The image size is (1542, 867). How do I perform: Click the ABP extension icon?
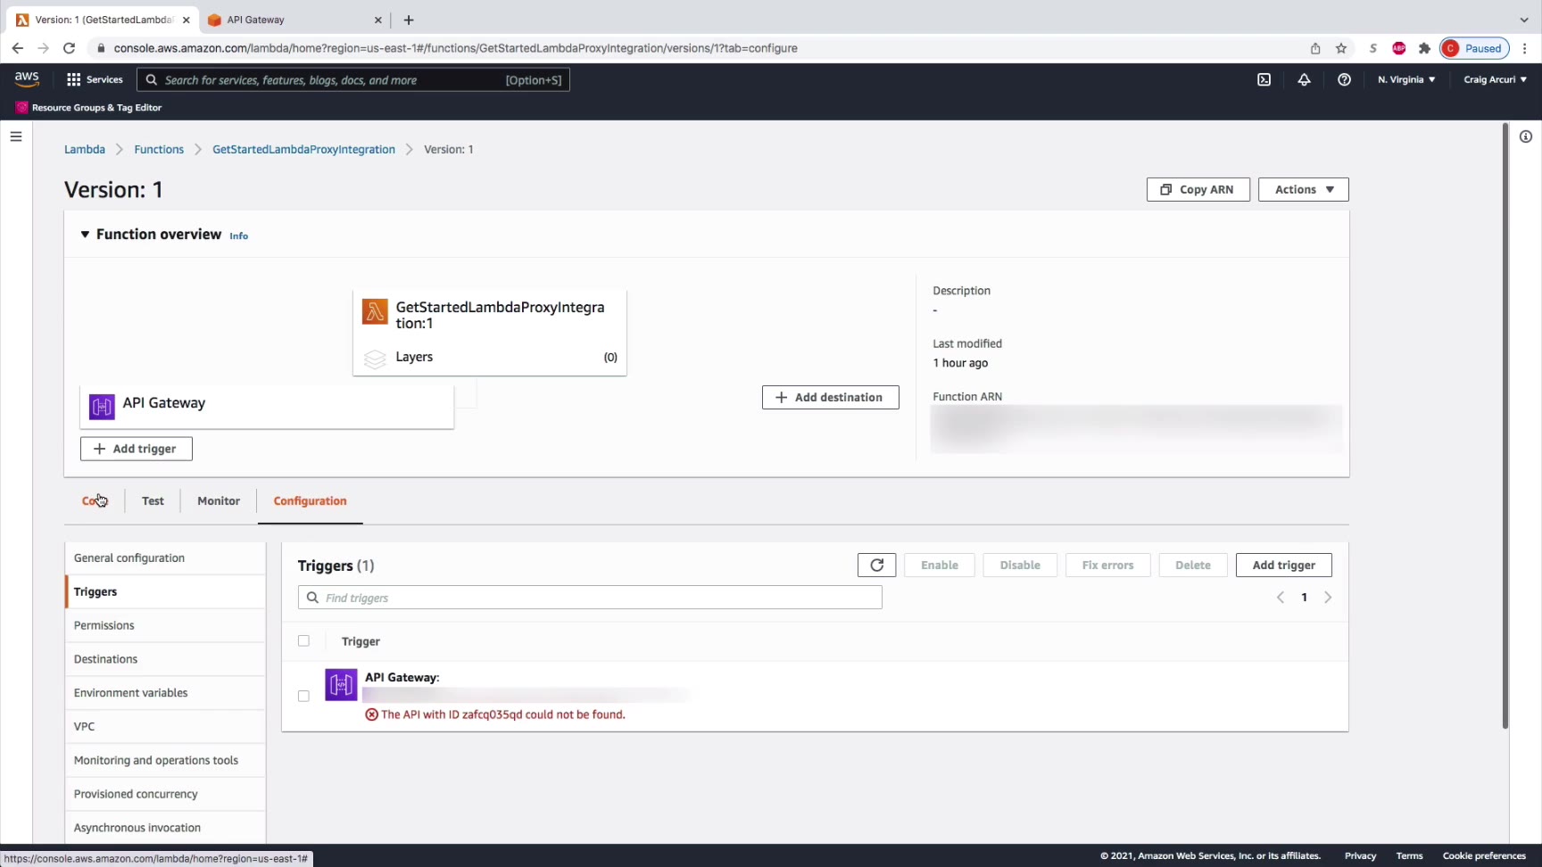[1399, 48]
